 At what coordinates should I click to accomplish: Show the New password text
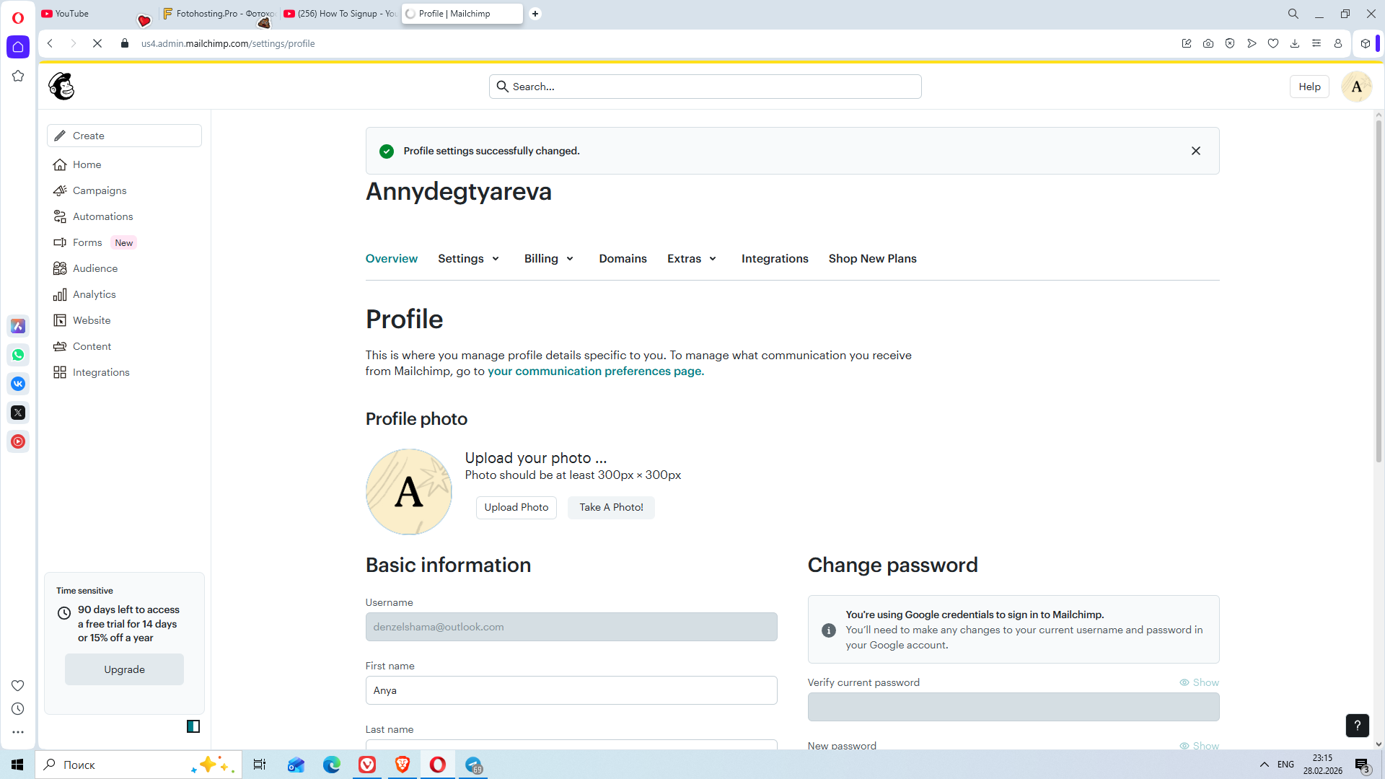pyautogui.click(x=1199, y=746)
